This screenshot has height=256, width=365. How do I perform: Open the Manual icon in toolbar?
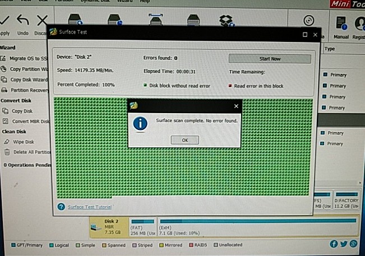[341, 23]
